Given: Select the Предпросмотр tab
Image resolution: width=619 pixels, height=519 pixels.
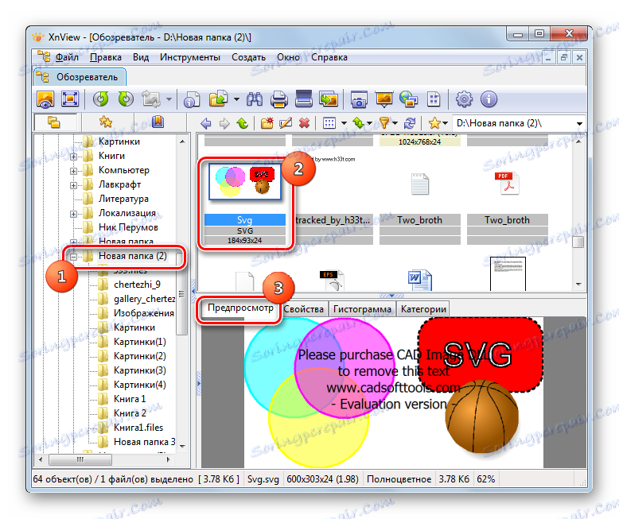Looking at the screenshot, I should coord(240,308).
